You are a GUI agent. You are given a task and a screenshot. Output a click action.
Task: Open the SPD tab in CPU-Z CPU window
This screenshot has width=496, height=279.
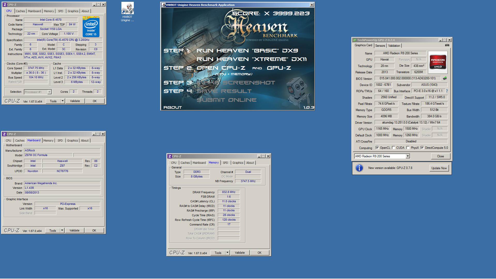tap(60, 11)
